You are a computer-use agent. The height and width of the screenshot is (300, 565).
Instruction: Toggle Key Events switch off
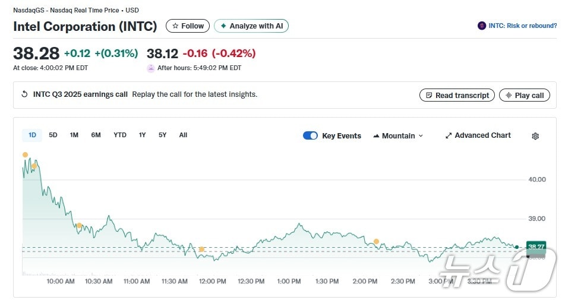tap(310, 135)
